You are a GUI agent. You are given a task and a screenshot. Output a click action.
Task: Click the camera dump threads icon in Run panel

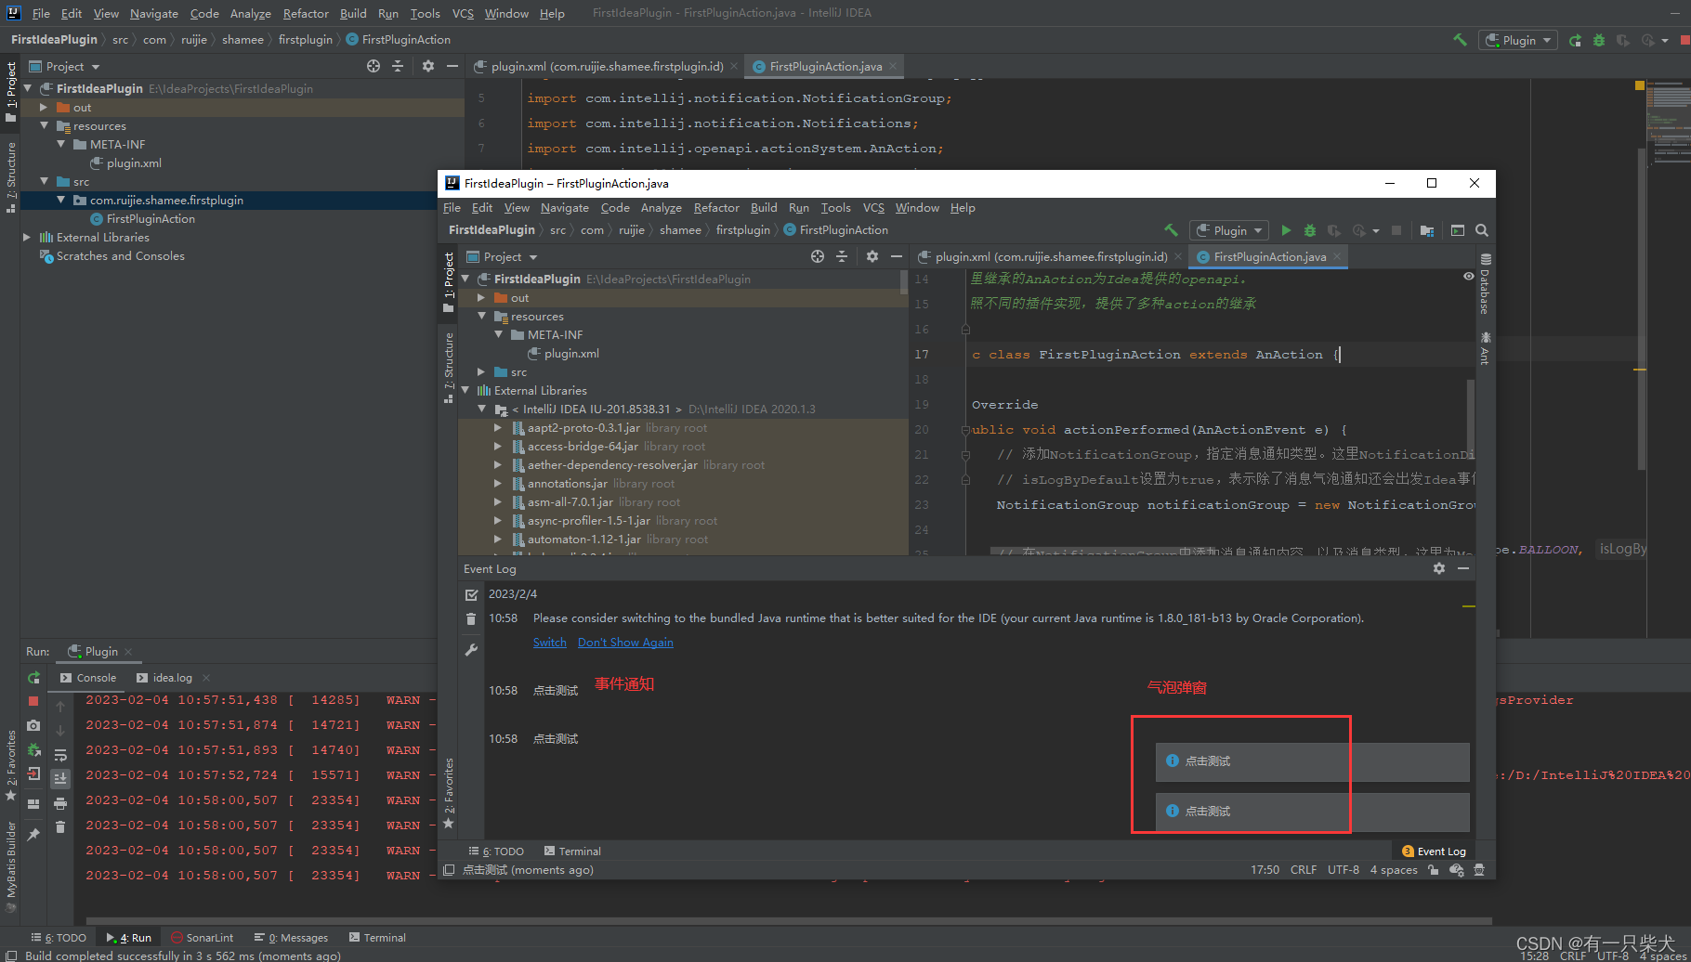[33, 725]
